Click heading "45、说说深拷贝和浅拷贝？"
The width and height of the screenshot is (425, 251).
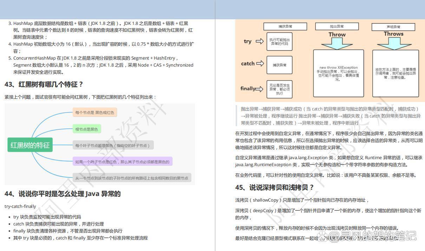tap(274, 188)
